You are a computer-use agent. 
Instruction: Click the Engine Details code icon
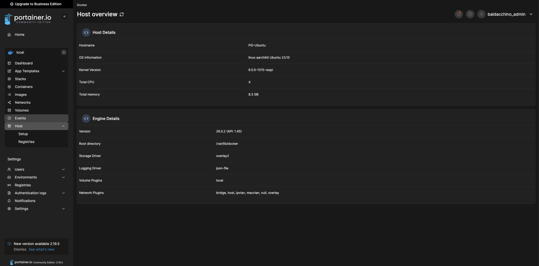[x=86, y=119]
